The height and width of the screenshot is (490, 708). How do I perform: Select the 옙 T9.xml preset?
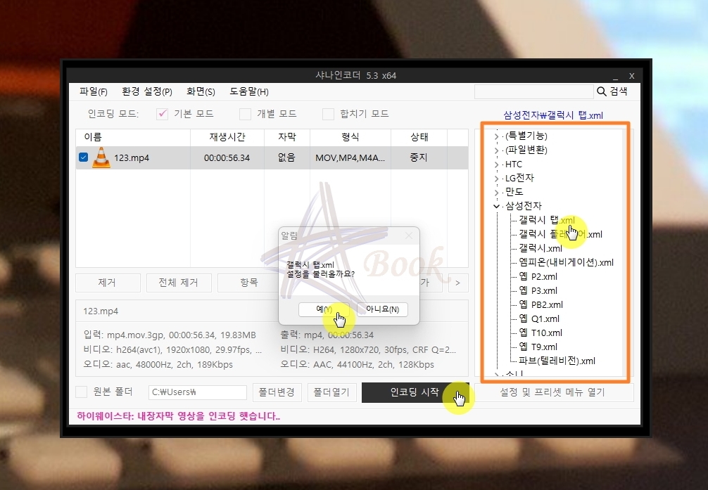pyautogui.click(x=538, y=347)
